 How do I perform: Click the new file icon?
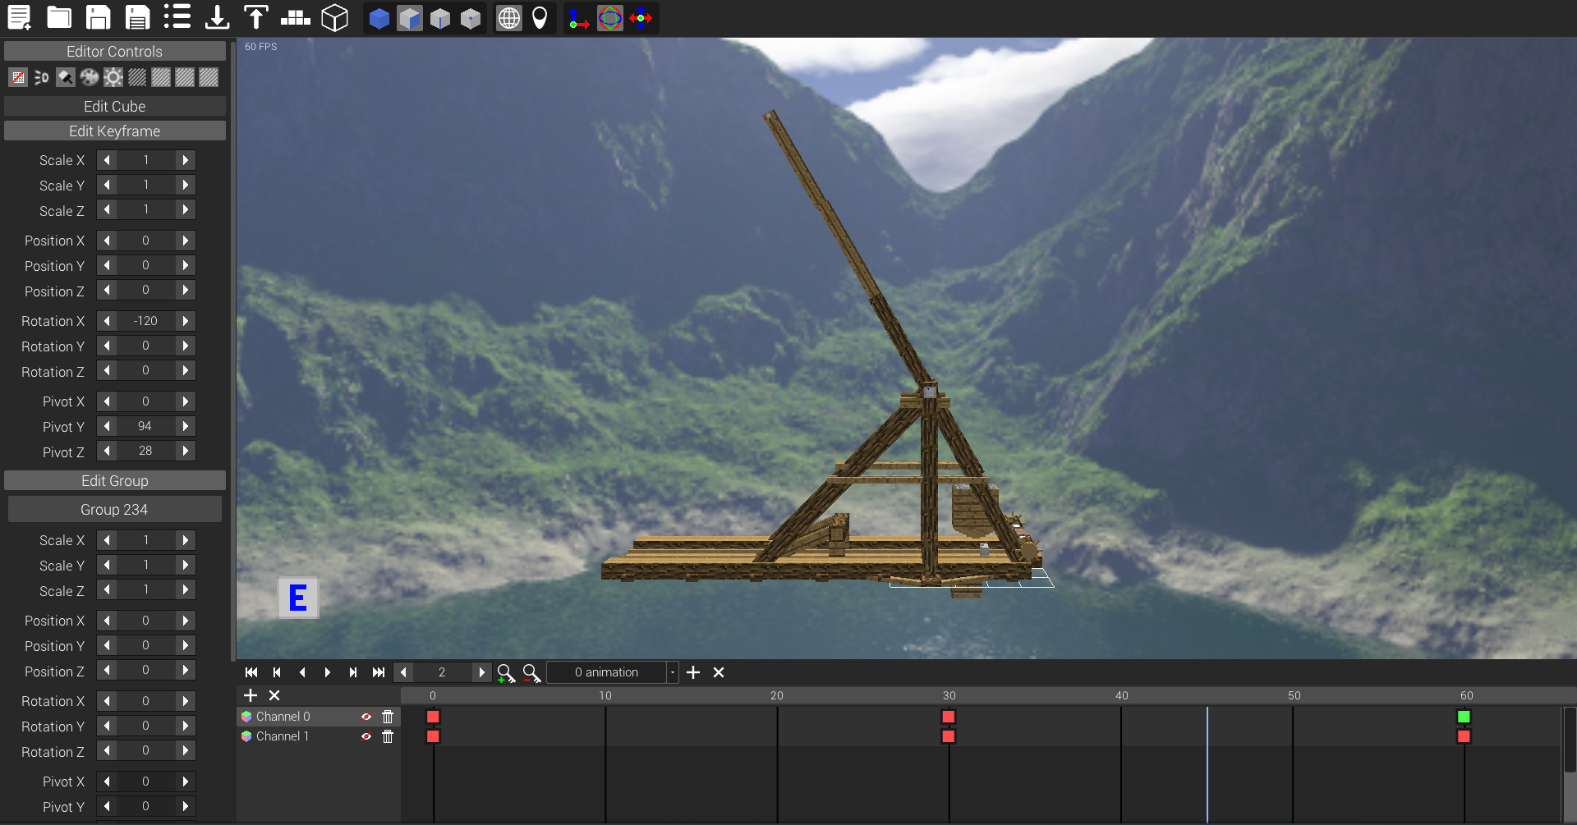tap(19, 17)
